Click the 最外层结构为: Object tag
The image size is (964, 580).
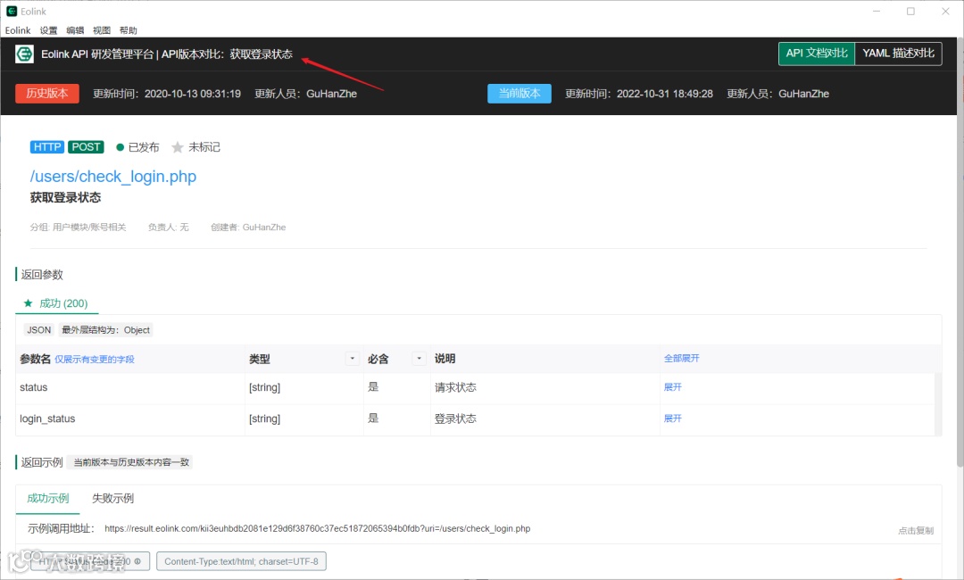[105, 330]
